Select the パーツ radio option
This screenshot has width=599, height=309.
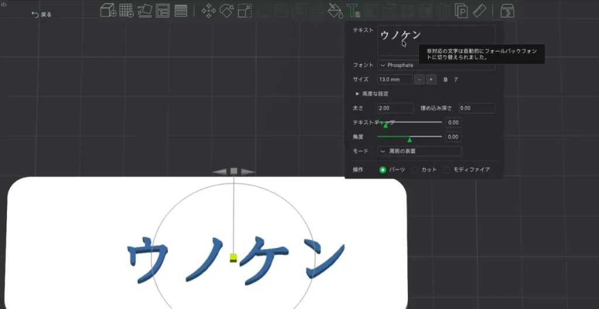click(x=383, y=170)
